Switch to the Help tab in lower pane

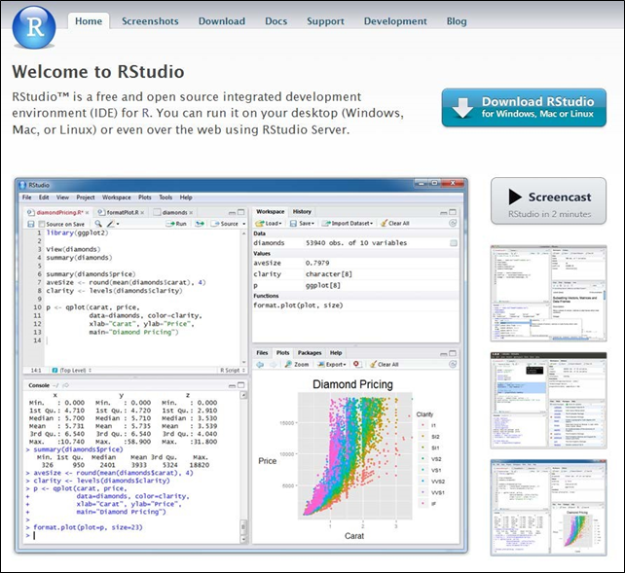tap(336, 353)
